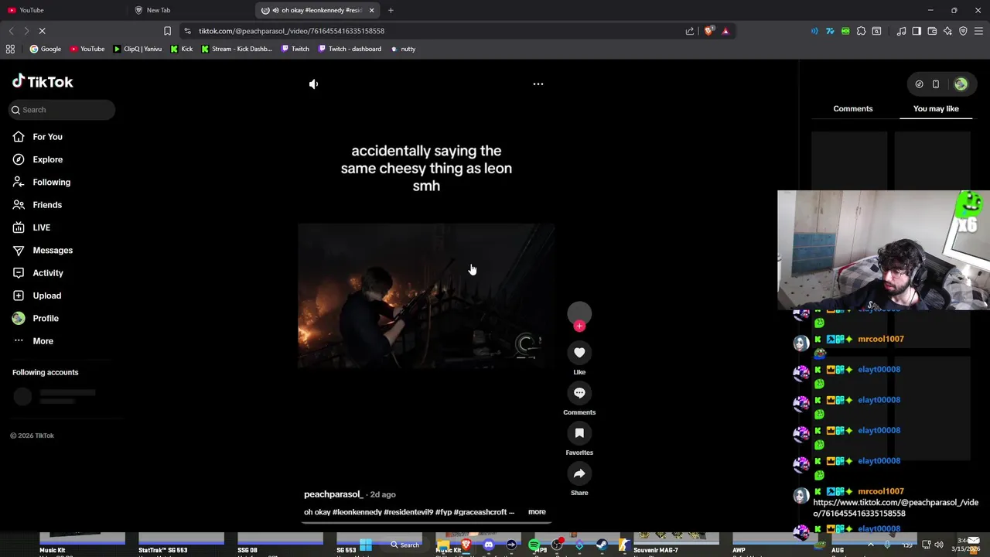The width and height of the screenshot is (990, 557).
Task: Open a new browser tab
Action: point(391,10)
